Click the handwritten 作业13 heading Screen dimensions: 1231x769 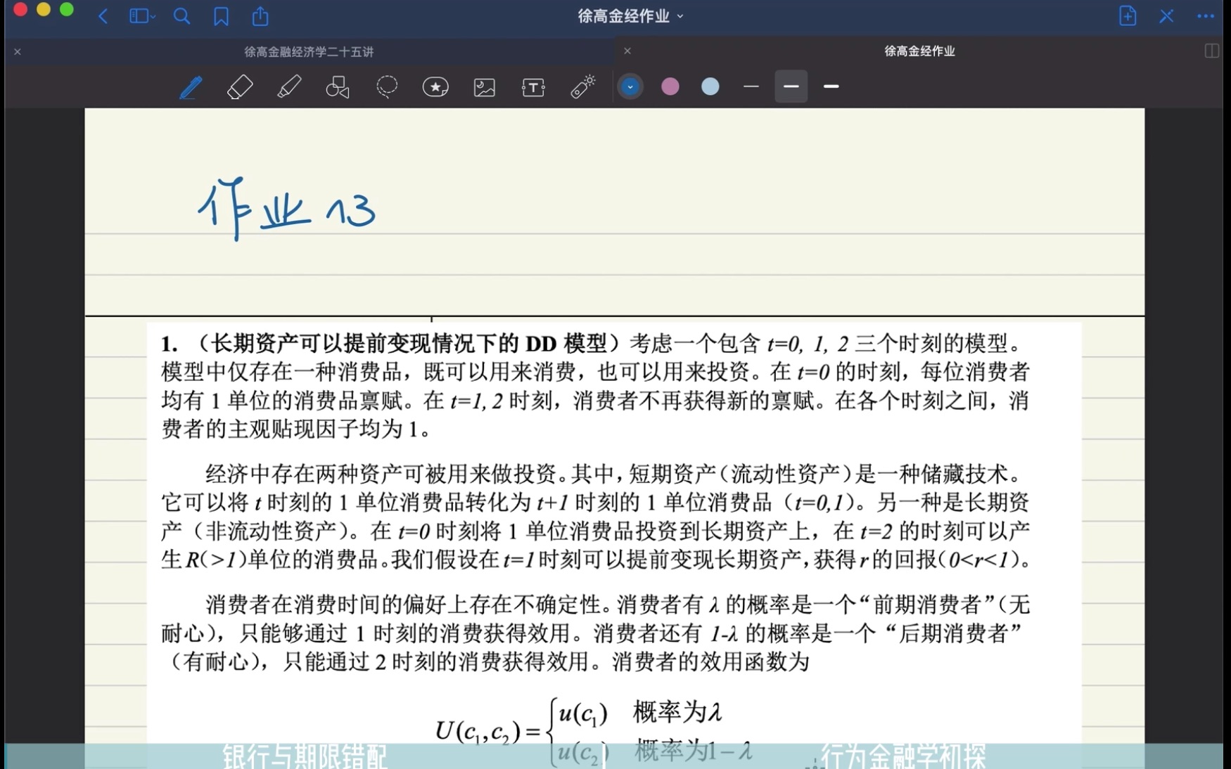[286, 209]
